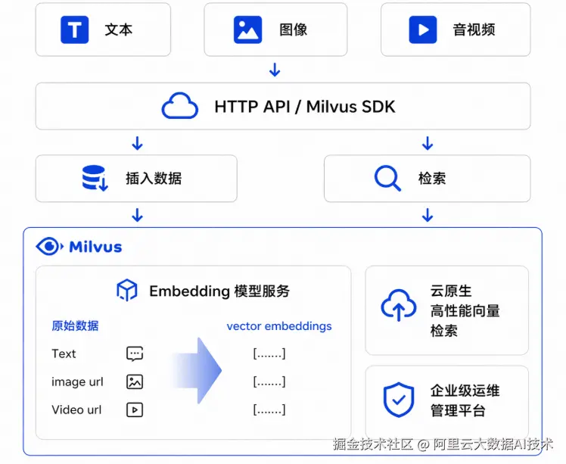The image size is (566, 464).
Task: Click the 音视频 label
Action: (x=474, y=30)
